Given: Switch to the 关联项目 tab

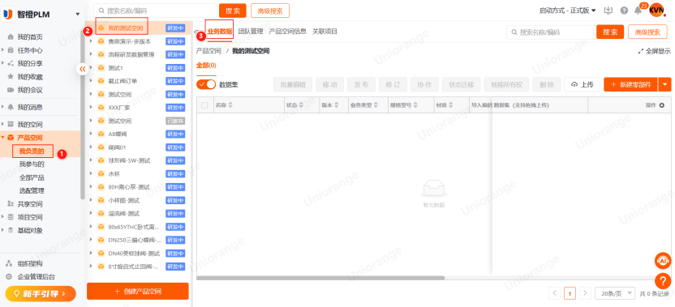Looking at the screenshot, I should pos(325,32).
